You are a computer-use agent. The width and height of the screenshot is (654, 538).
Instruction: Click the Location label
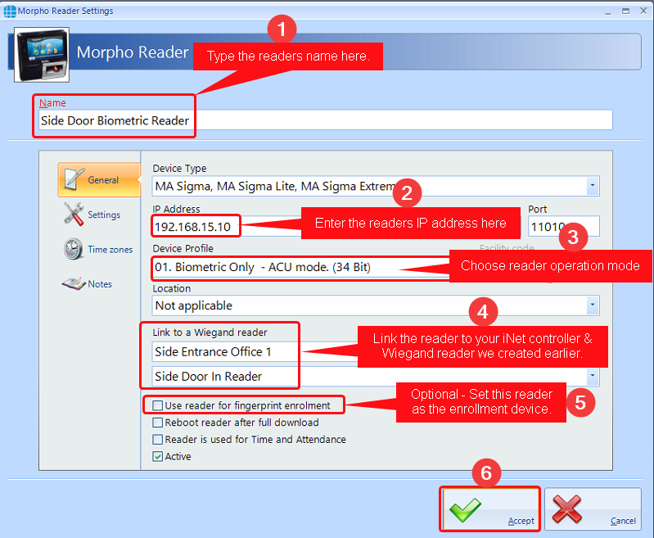[x=171, y=288]
